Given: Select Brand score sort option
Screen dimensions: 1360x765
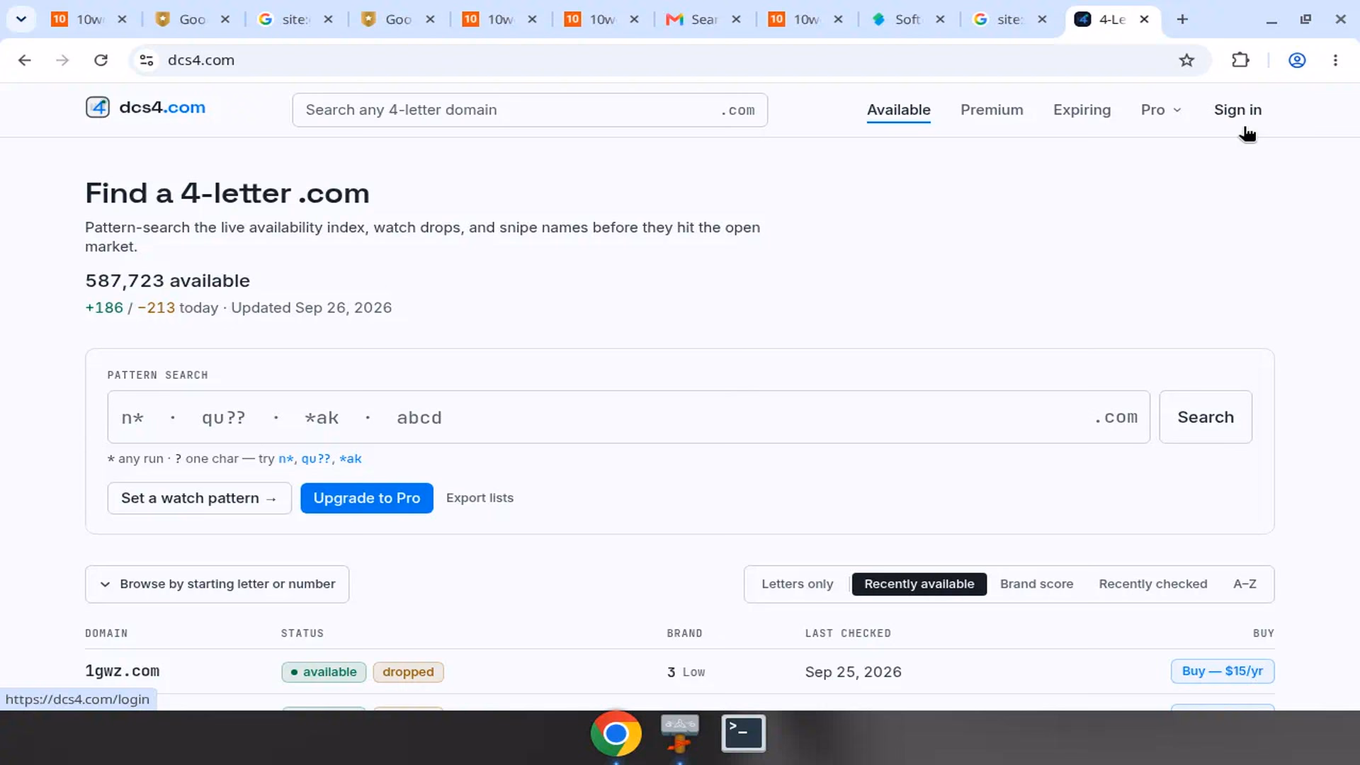Looking at the screenshot, I should coord(1036,584).
